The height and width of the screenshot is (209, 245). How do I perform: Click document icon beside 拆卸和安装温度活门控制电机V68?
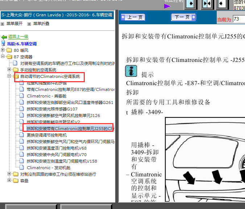pyautogui.click(x=22, y=148)
